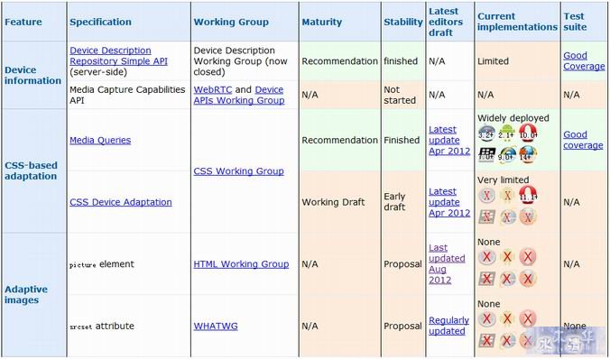Click the Working Group column header

point(231,22)
